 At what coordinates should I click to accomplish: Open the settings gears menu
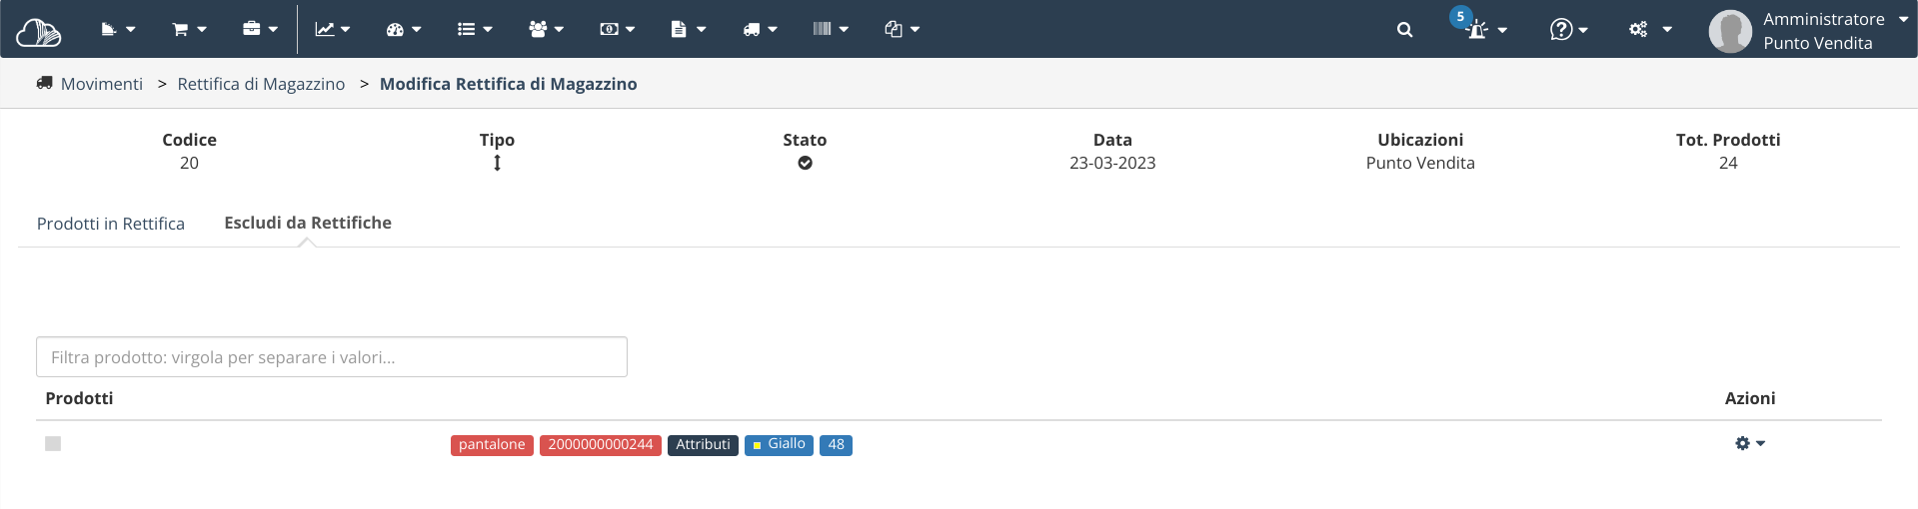(1650, 30)
